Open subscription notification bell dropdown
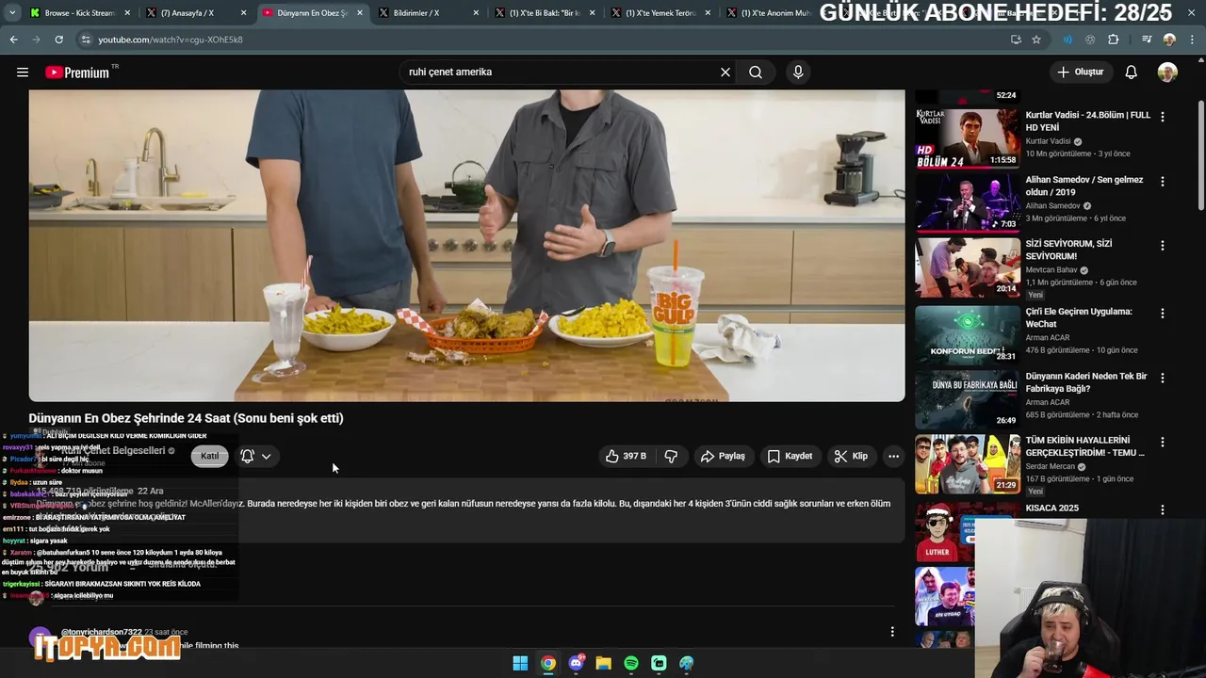The image size is (1206, 678). [x=255, y=456]
